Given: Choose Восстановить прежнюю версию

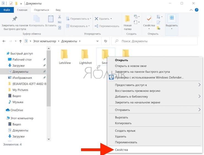Looking at the screenshot, I should point(155,91).
